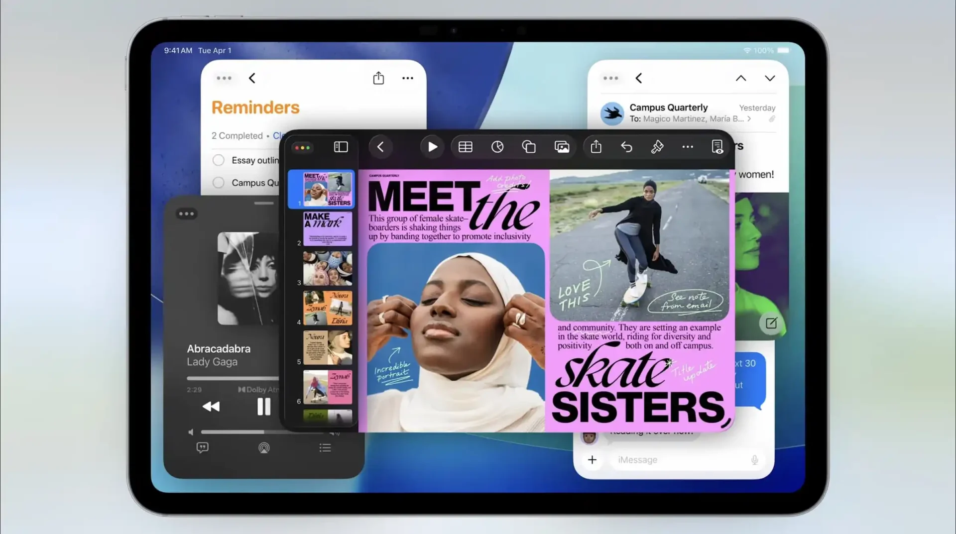
Task: Focus the iMessage text field
Action: click(x=687, y=460)
